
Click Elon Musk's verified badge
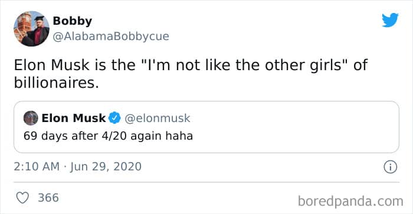(114, 118)
